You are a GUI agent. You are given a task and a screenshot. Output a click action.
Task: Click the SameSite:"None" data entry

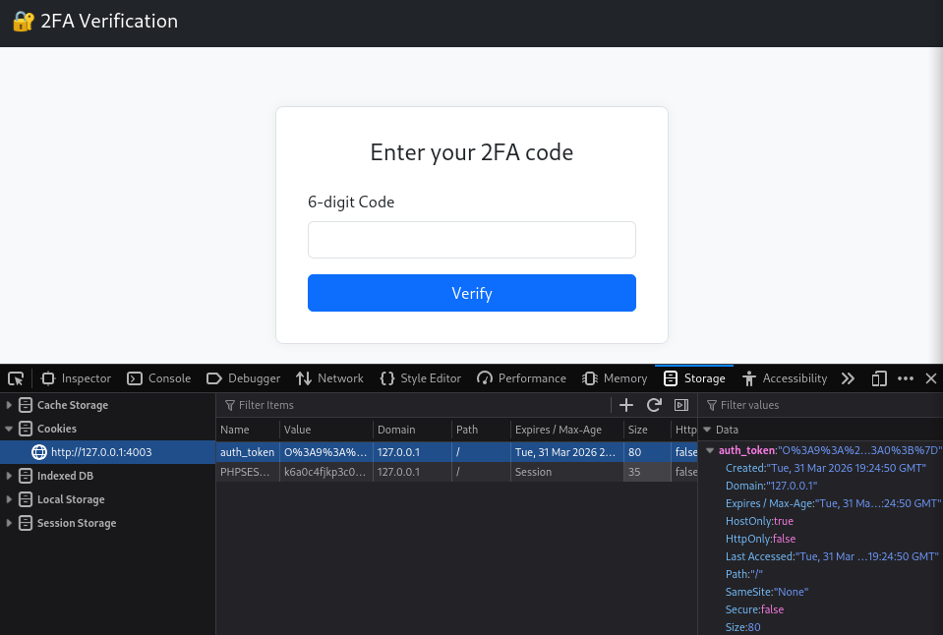[x=767, y=592]
